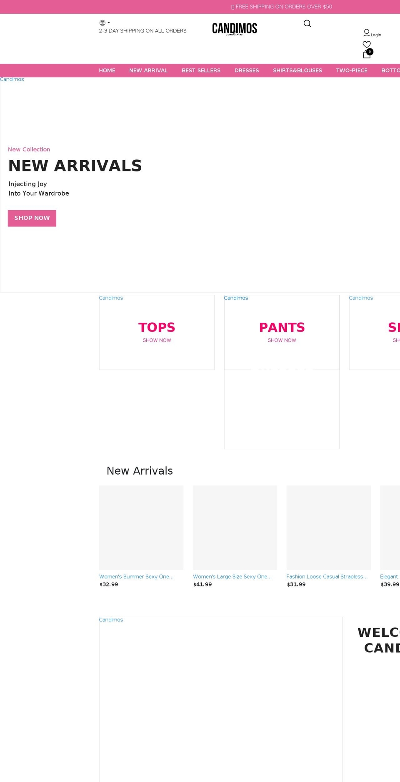This screenshot has width=400, height=782.
Task: Open the TWO-PIECE menu item
Action: coord(352,70)
